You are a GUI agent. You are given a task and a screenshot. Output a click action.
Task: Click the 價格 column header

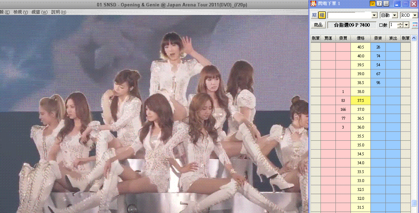pyautogui.click(x=360, y=38)
